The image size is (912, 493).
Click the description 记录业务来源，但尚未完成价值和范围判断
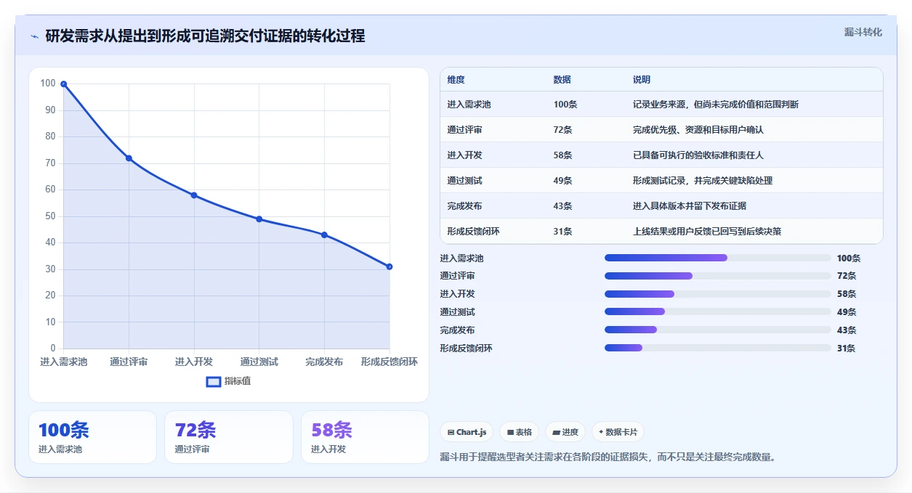[716, 105]
